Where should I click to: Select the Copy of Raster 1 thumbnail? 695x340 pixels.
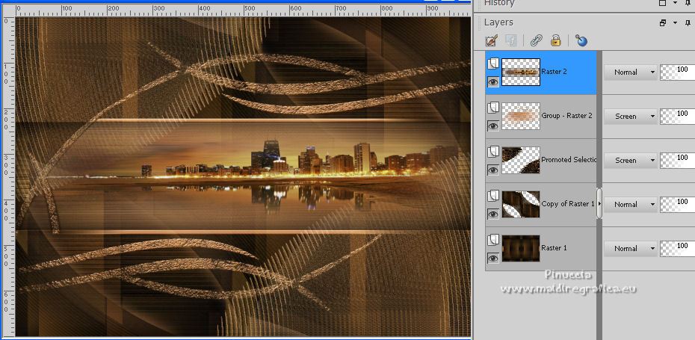[x=521, y=204]
